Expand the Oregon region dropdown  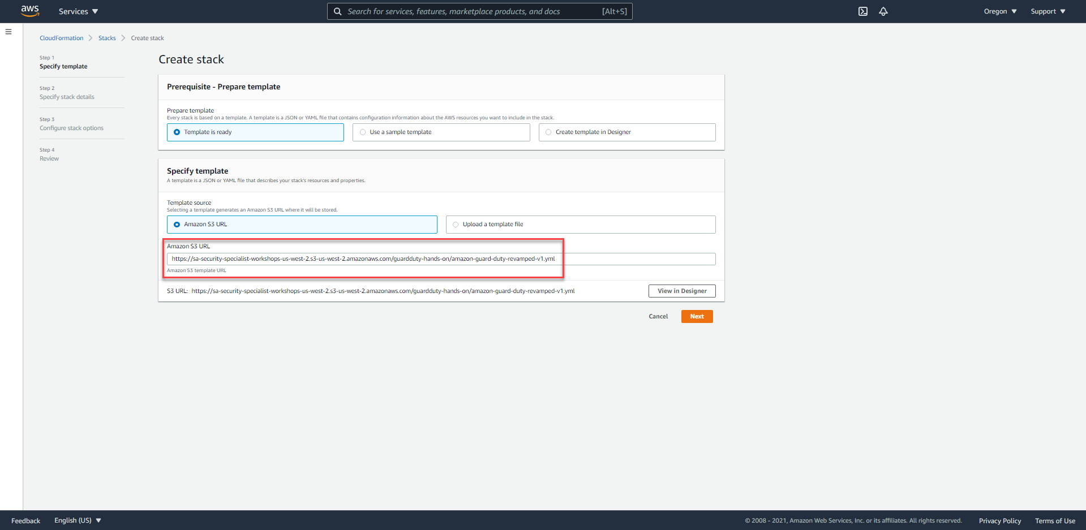(x=1000, y=11)
